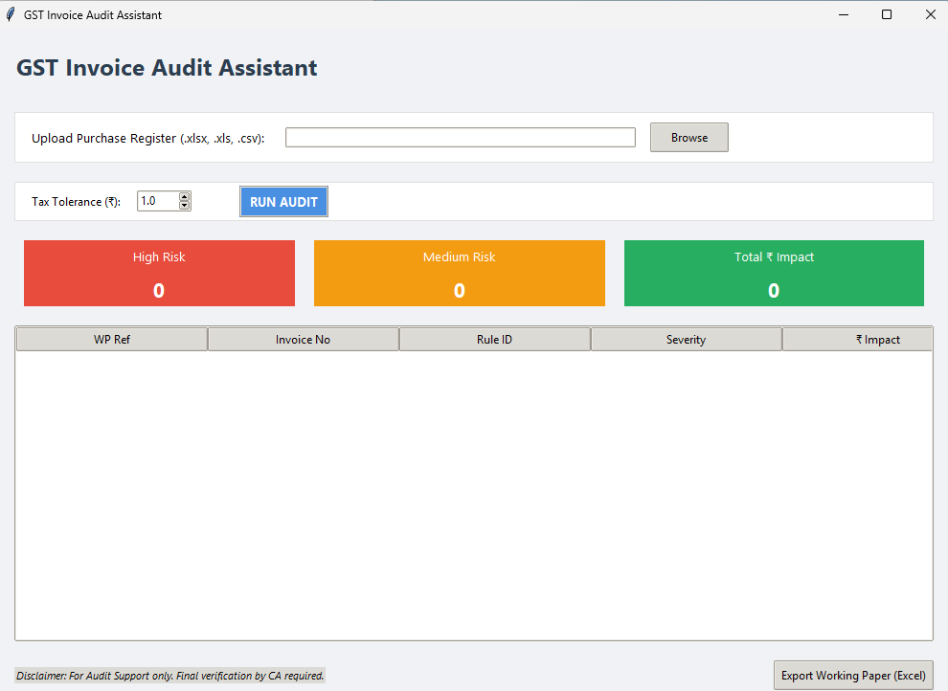Decrease tax tolerance with down arrow
Viewport: 948px width, 691px height.
point(185,206)
